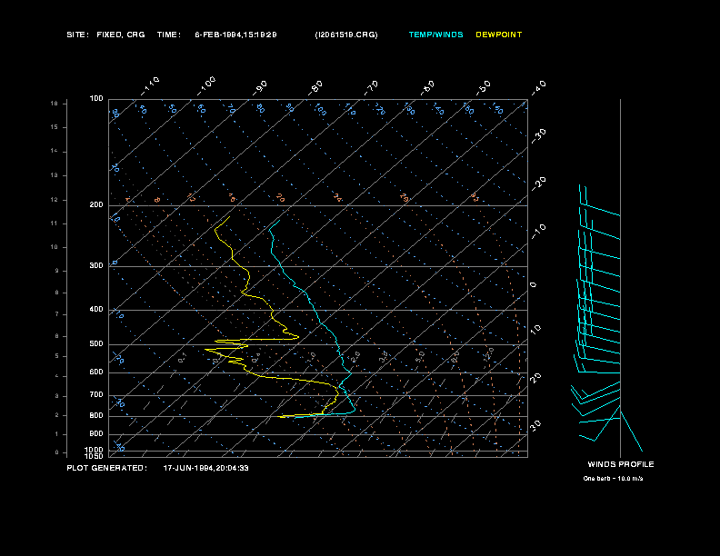Click the PLOT GENERATED label at bottom
This screenshot has width=720, height=556.
pos(107,468)
